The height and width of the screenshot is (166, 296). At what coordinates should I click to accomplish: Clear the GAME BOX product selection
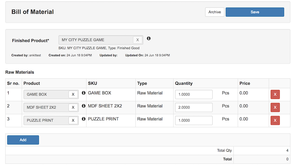pyautogui.click(x=73, y=94)
